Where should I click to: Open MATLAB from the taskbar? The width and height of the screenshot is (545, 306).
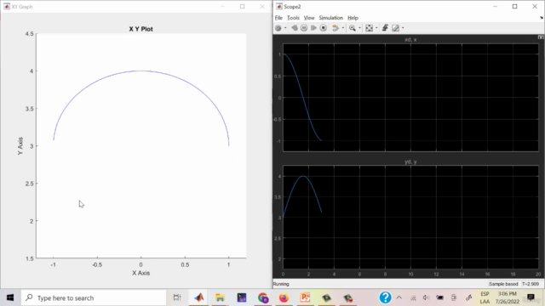pyautogui.click(x=199, y=297)
